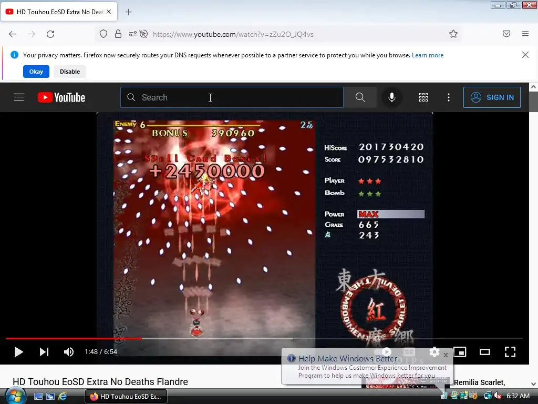Viewport: 538px width, 404px height.
Task: Click the muted volume tray icon
Action: 498,396
